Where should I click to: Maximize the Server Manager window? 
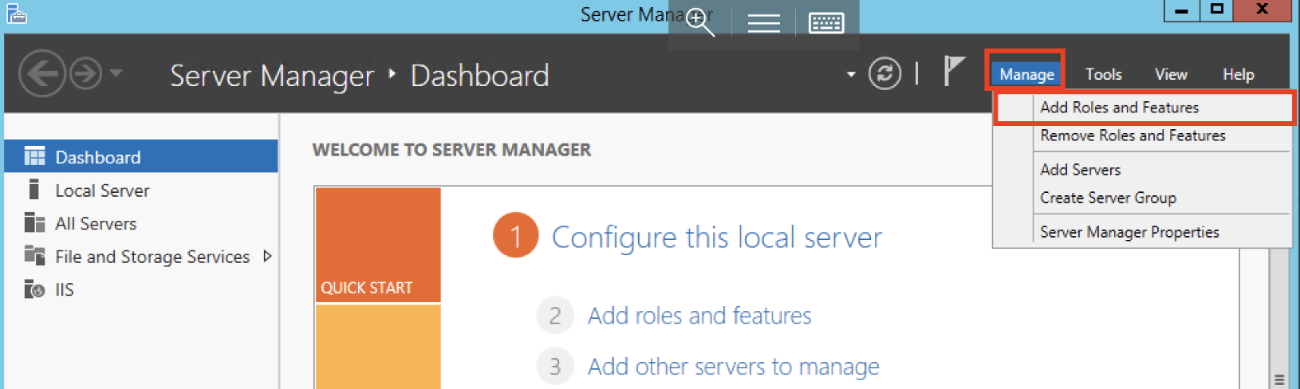pyautogui.click(x=1216, y=10)
